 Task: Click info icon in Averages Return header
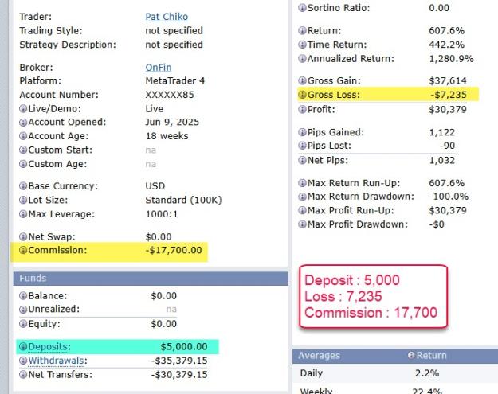(x=411, y=355)
